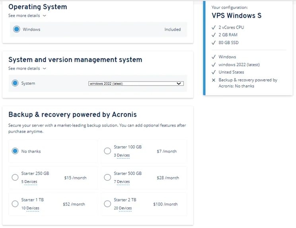The height and width of the screenshot is (228, 296).
Task: Click the Backup & recovery powered by Acronis heading
Action: pos(72,115)
